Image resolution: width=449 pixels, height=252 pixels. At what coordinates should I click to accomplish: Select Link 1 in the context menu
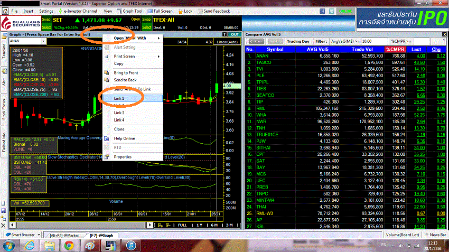coord(133,98)
